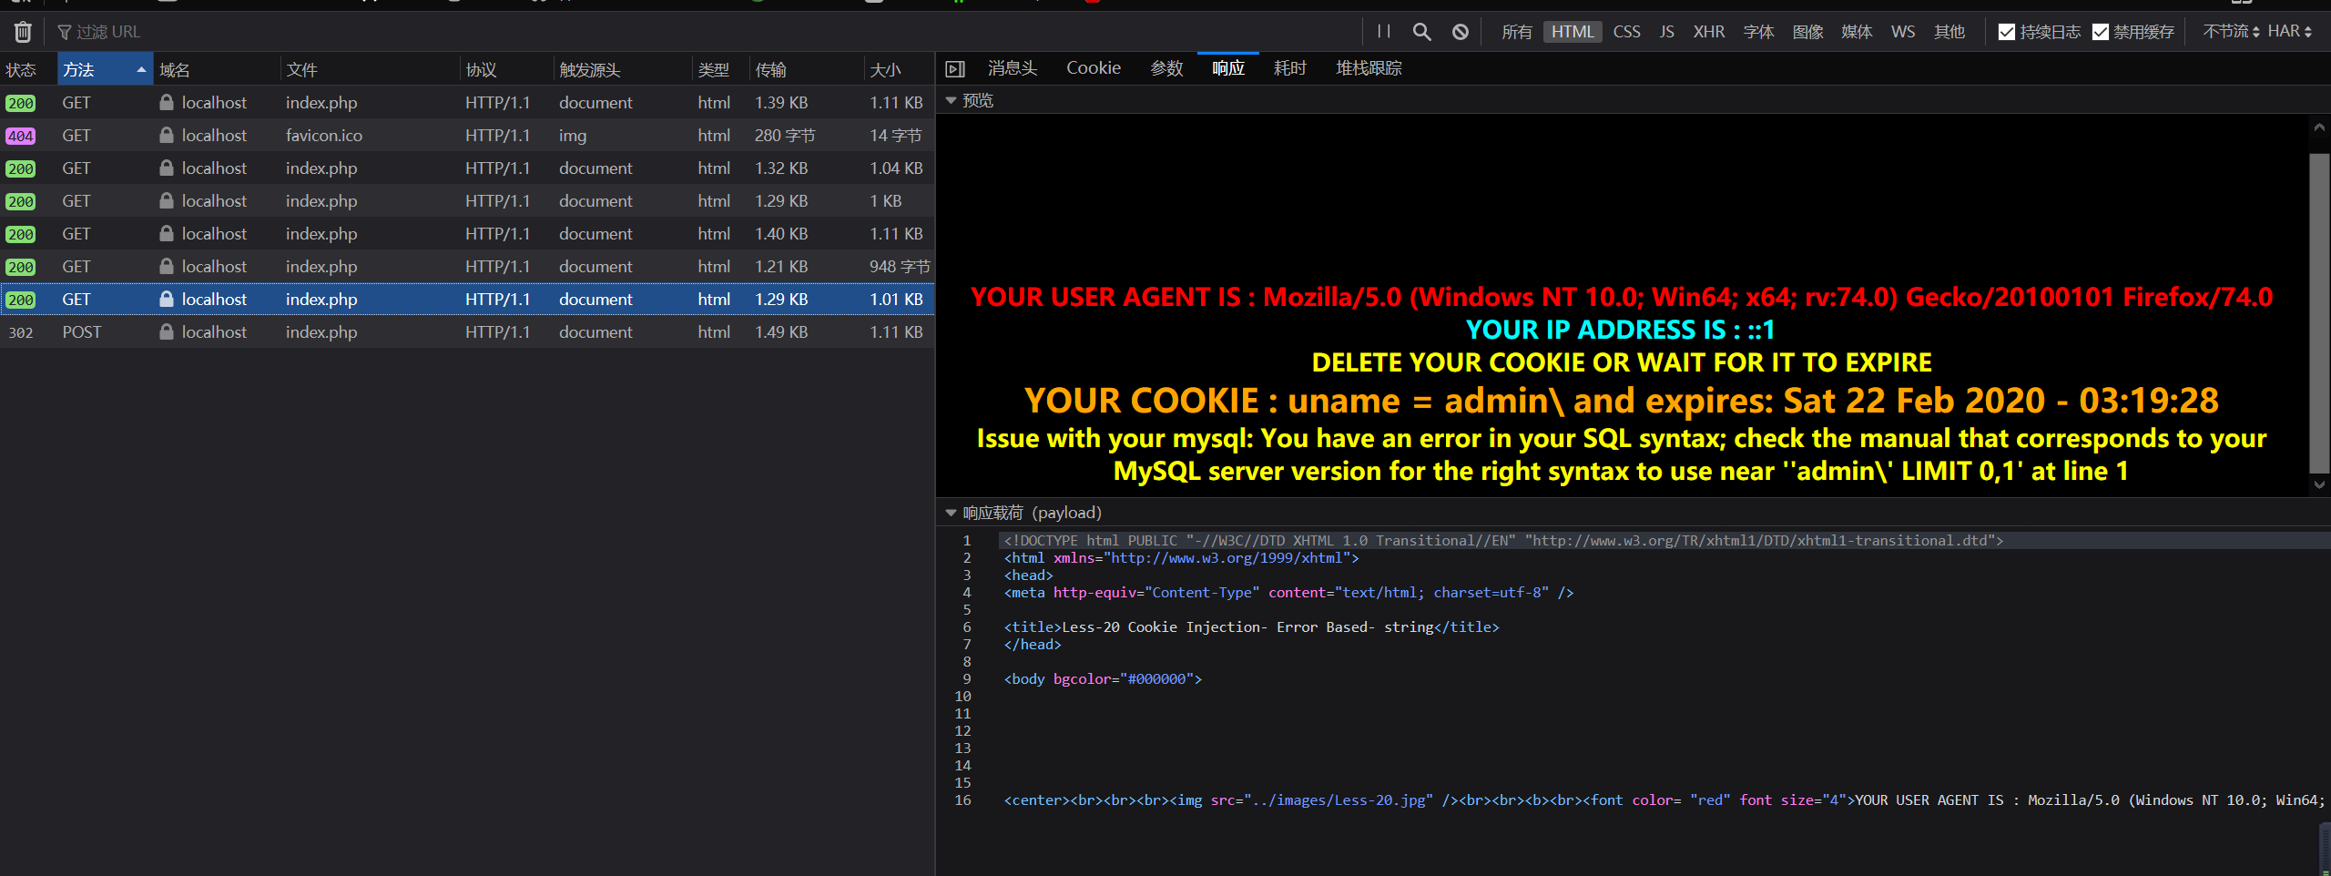2331x876 pixels.
Task: Filter requests by JS type
Action: point(1666,32)
